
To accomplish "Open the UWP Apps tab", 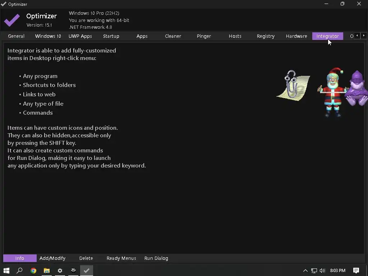I will click(80, 36).
